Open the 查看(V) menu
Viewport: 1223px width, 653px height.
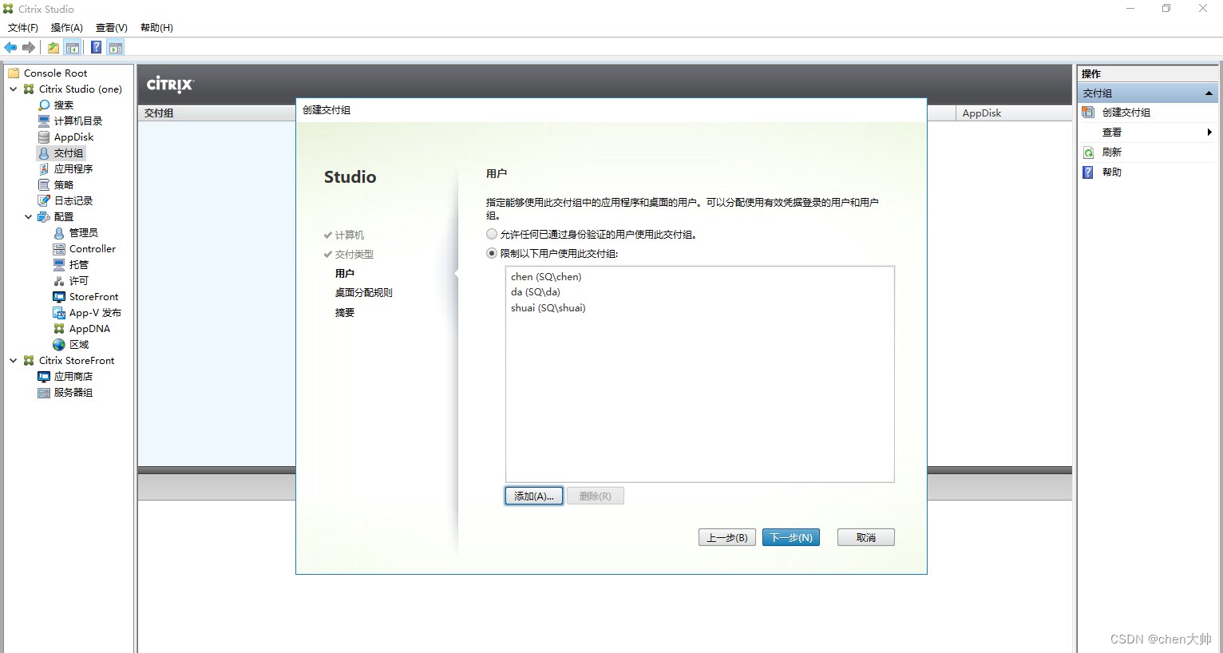[112, 28]
